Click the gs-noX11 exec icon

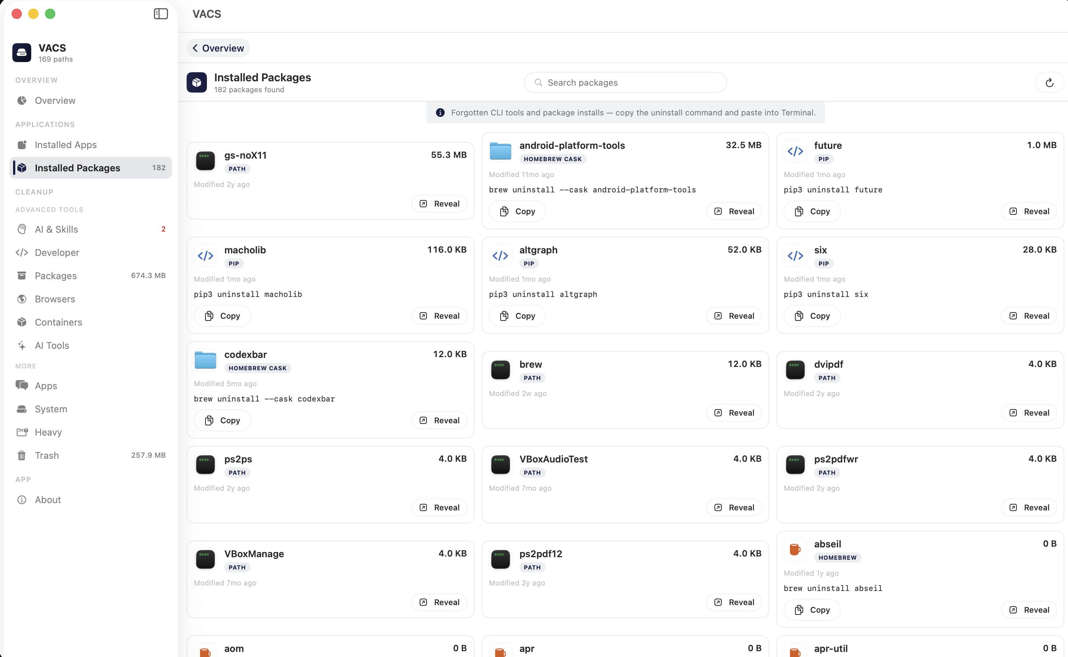pos(205,161)
